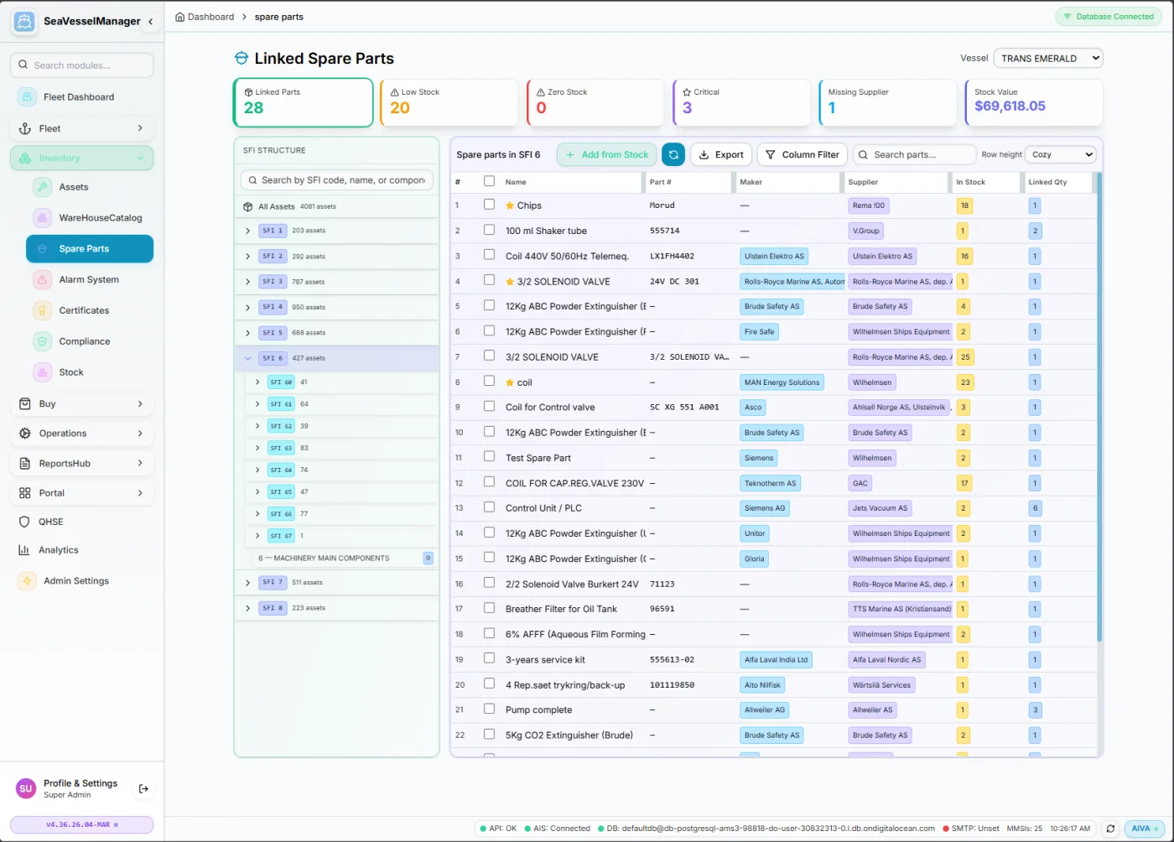Select all parts via header checkbox
This screenshot has height=842, width=1174.
click(489, 181)
